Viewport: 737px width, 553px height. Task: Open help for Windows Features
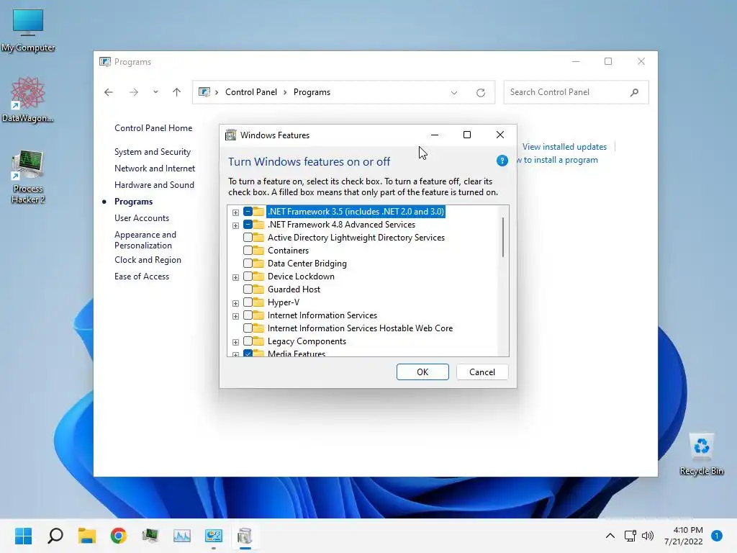(502, 161)
